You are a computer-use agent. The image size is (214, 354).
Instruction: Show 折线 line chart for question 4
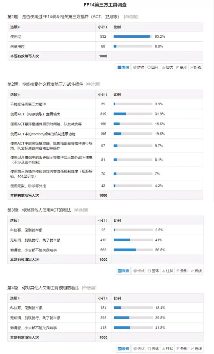[196, 349]
